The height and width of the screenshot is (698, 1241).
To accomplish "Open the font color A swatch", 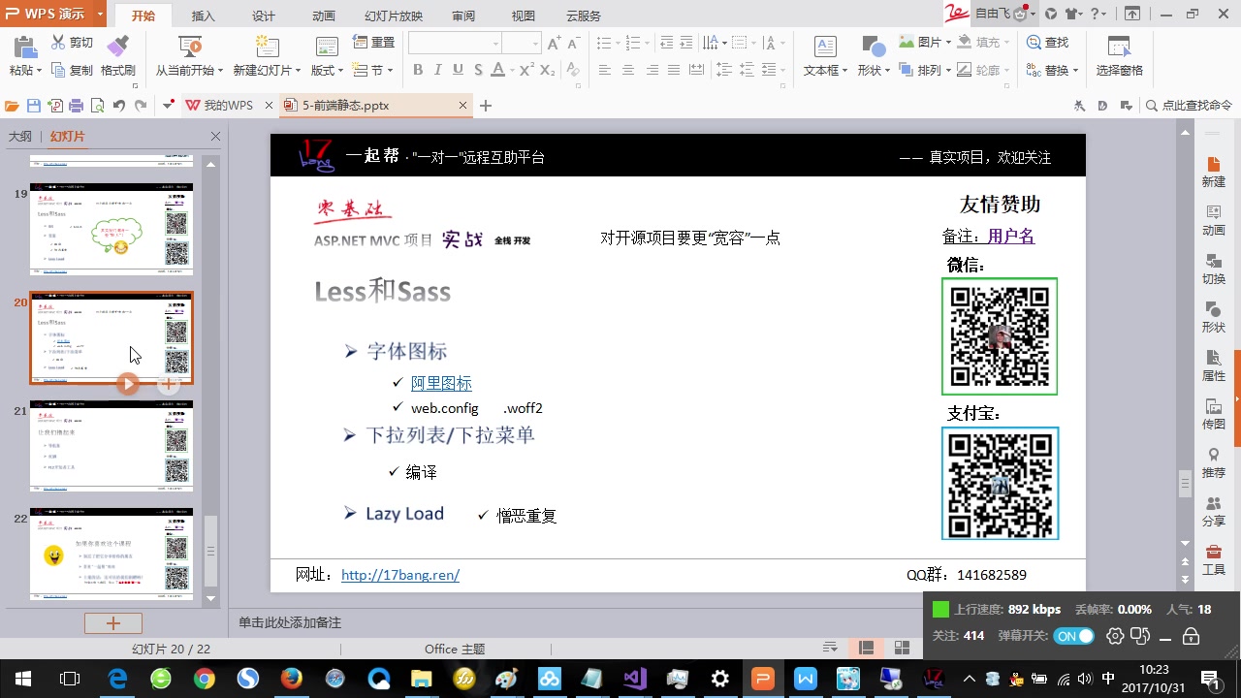I will point(497,70).
